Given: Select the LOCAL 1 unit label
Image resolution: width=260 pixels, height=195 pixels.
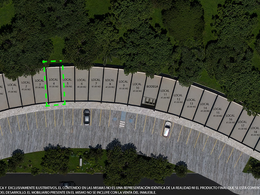Looking at the screenshot, I should tap(12, 87).
